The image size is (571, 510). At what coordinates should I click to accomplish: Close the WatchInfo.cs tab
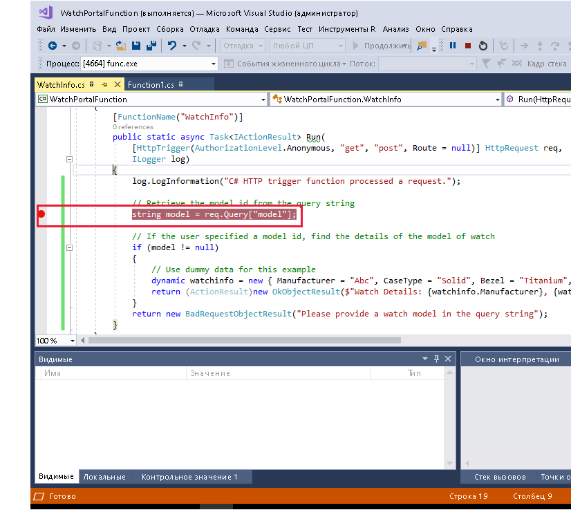coord(118,84)
